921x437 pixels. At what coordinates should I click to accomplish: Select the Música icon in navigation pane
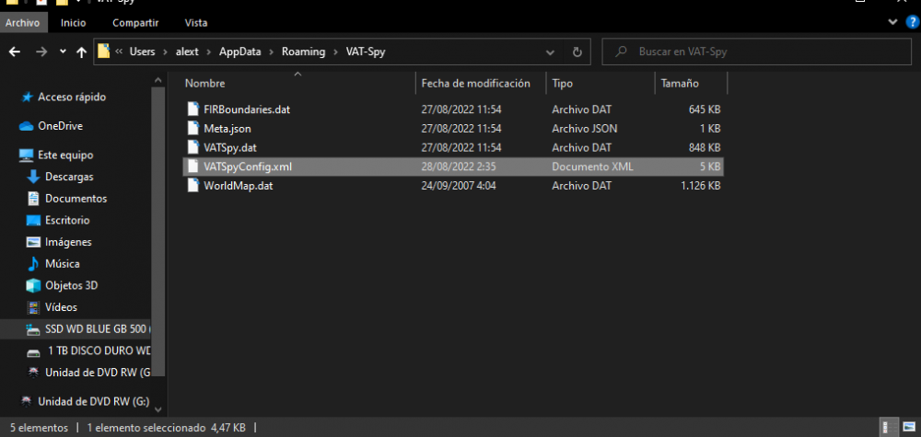(34, 264)
